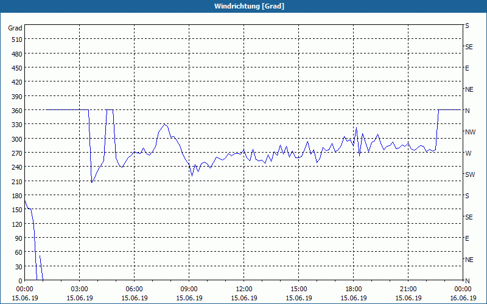Click the 'NW' compass label on right axis
The image size is (487, 304).
point(470,132)
